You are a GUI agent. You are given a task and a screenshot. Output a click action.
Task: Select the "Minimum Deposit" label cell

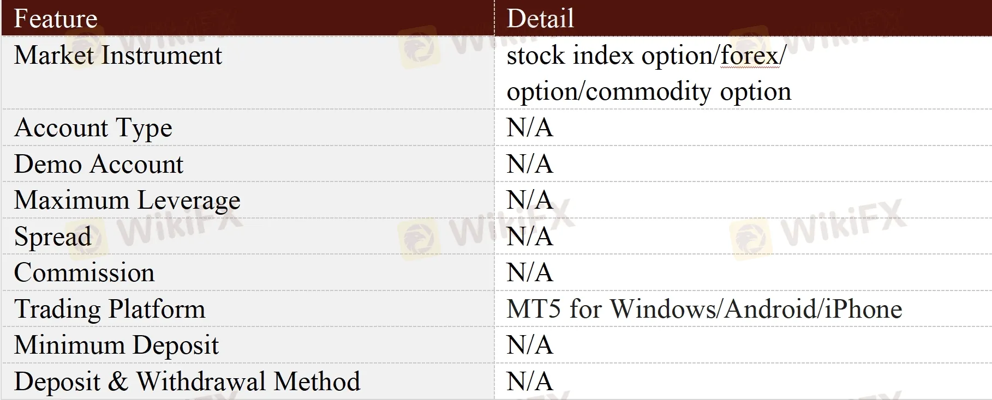(x=116, y=345)
